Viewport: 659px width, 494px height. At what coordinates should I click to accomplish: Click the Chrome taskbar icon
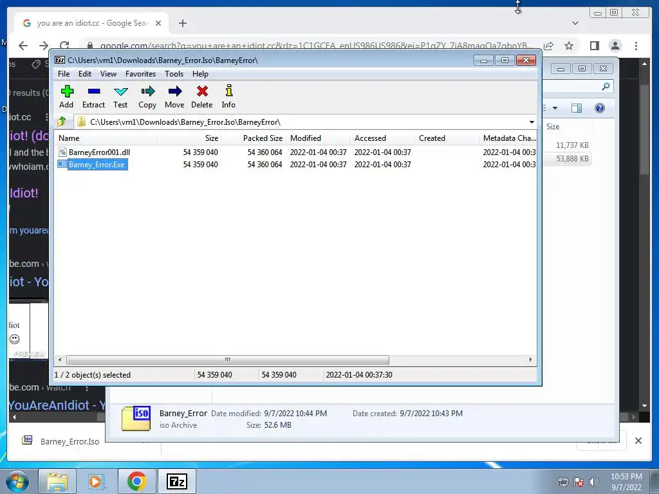pyautogui.click(x=136, y=481)
